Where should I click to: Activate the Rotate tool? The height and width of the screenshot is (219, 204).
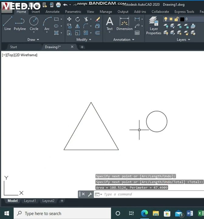(x=77, y=19)
